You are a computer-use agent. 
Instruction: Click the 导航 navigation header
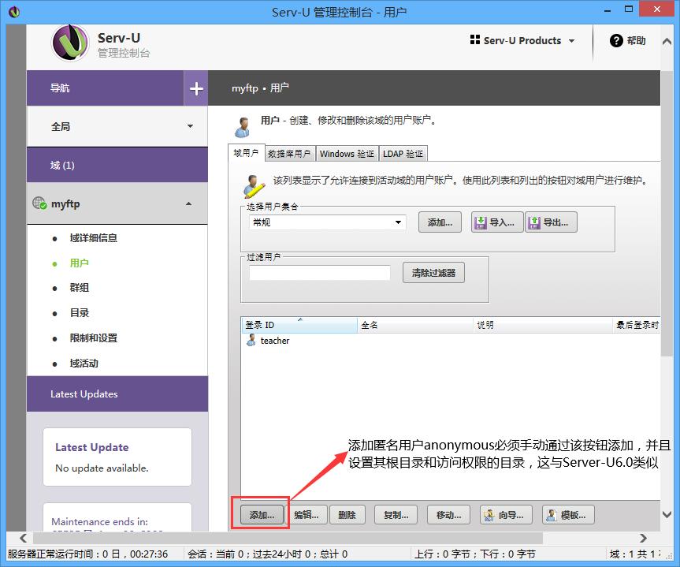coord(106,88)
